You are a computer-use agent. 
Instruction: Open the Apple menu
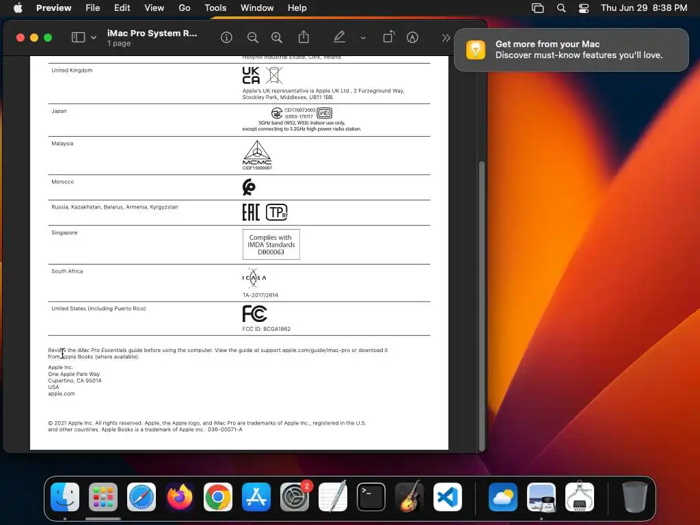pyautogui.click(x=18, y=8)
